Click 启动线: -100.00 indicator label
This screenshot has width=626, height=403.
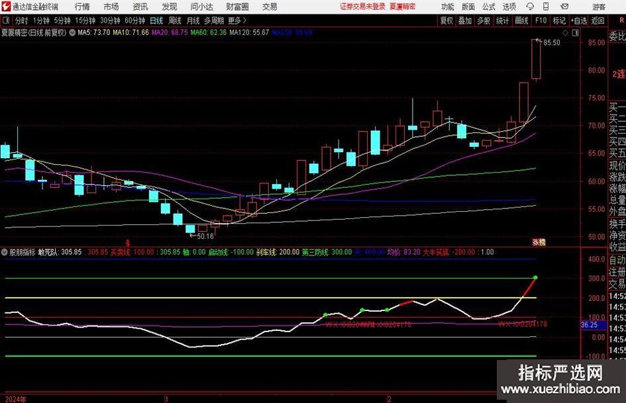point(231,252)
